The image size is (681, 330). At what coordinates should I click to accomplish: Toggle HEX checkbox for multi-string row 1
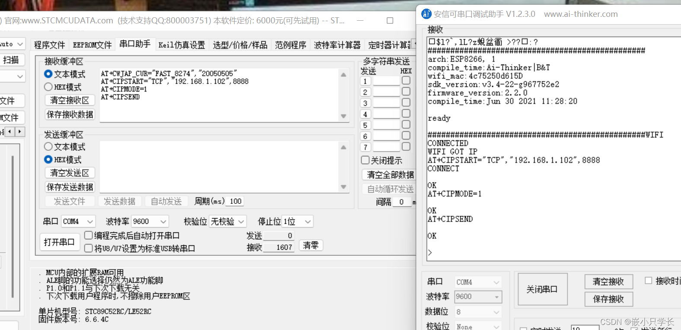(x=406, y=80)
